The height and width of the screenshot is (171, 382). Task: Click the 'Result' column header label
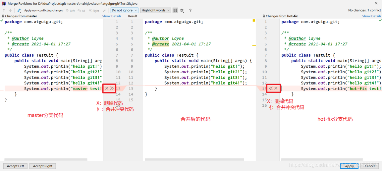pyautogui.click(x=133, y=16)
